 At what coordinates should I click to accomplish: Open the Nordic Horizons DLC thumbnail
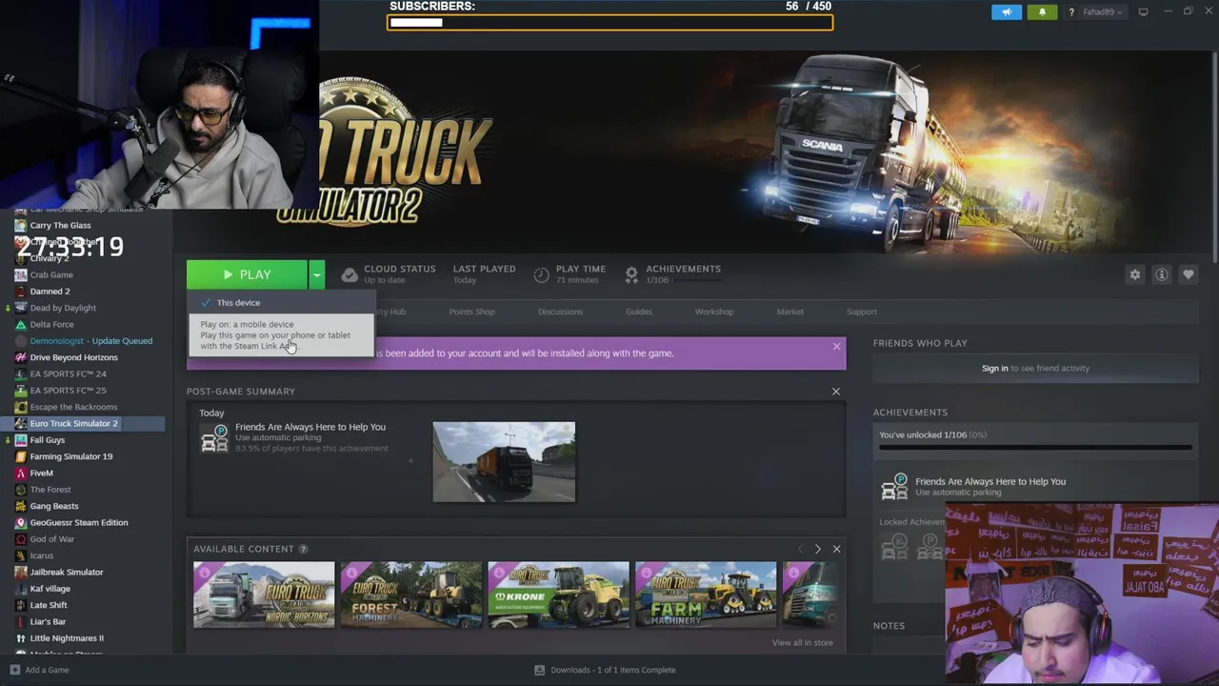click(x=264, y=595)
